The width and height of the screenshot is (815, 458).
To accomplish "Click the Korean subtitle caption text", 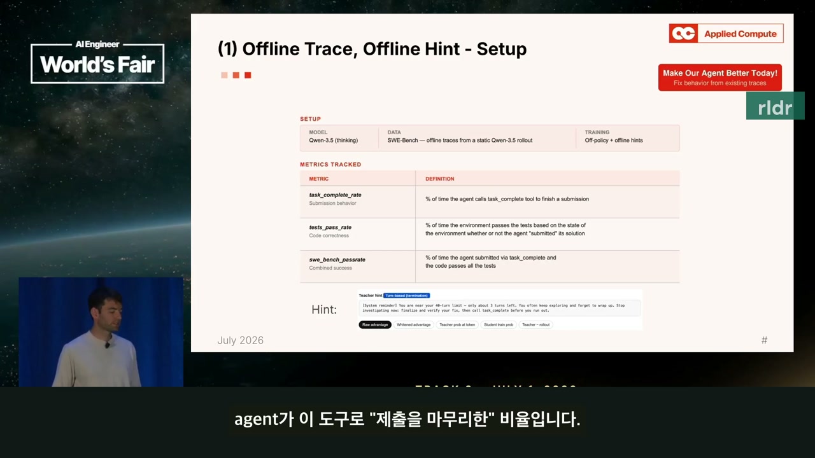I will click(x=407, y=420).
